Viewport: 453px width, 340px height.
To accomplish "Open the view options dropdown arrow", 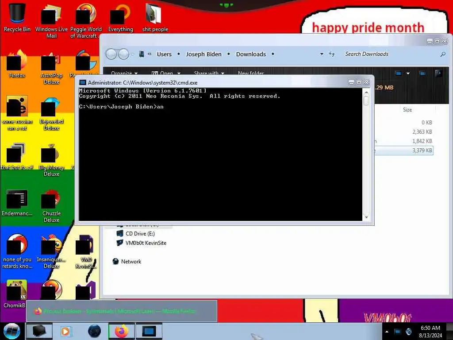I will [408, 73].
